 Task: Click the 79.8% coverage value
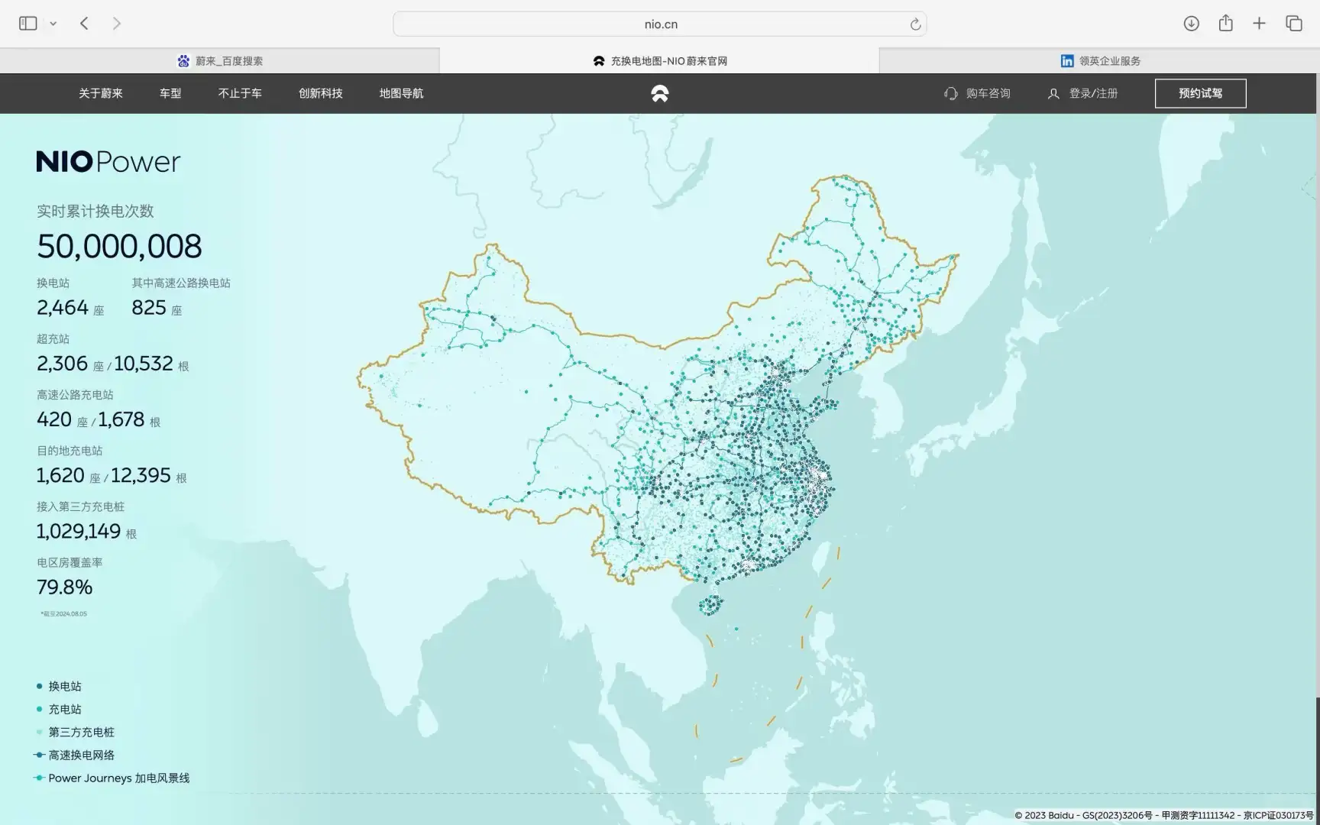click(x=64, y=587)
